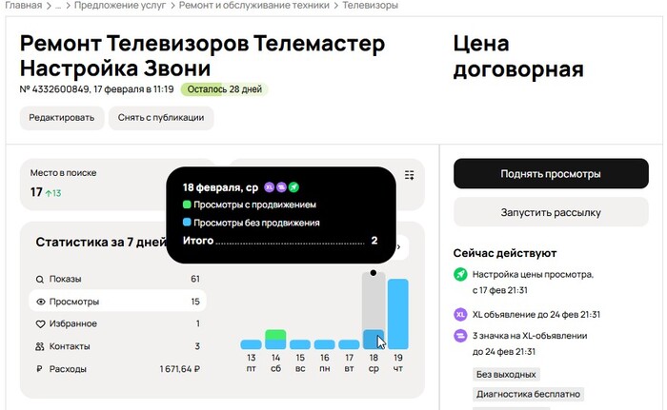
Task: Click the expenses value 1 671,64 ₽
Action: coord(180,369)
